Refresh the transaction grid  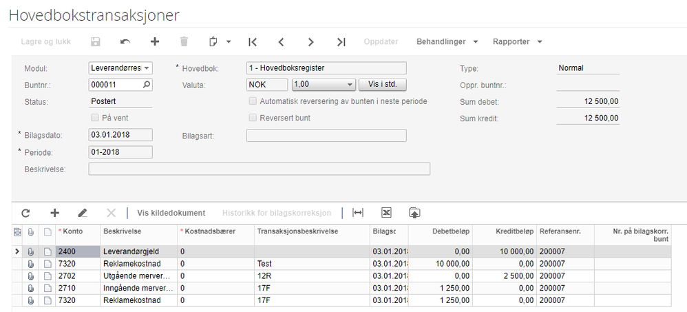26,214
